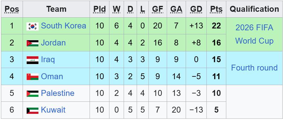Open the Jordan team link

point(53,43)
